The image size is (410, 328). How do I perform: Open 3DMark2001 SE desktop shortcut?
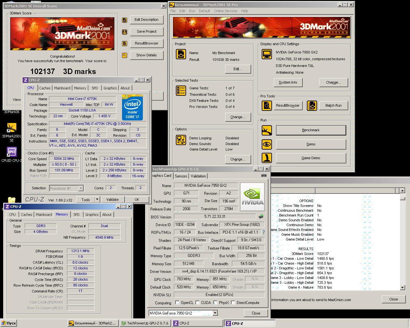point(12,132)
